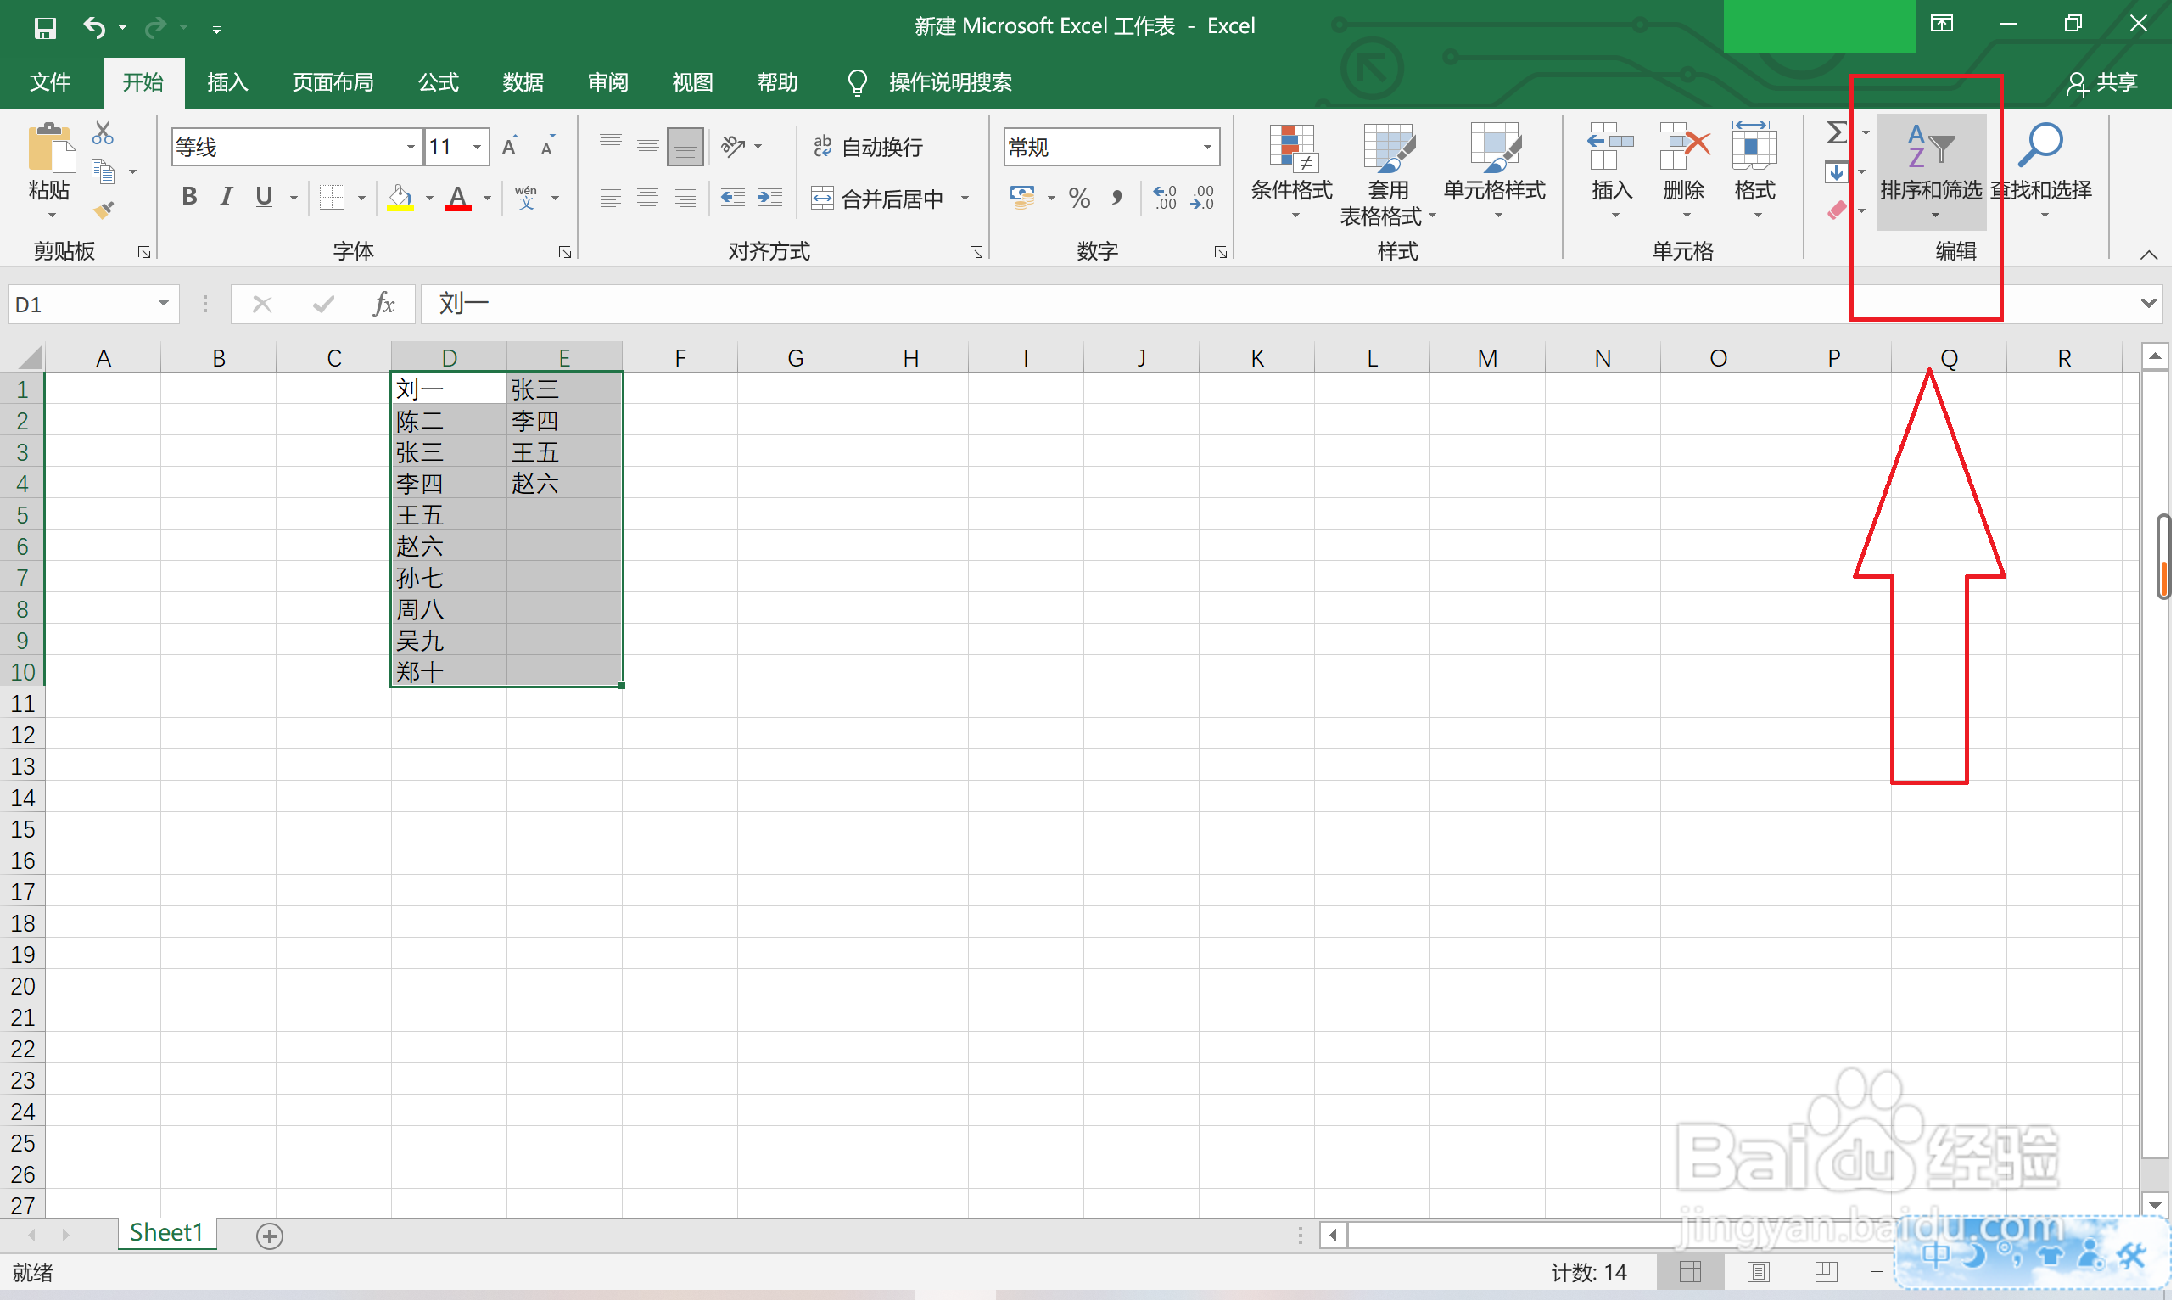Screen dimensions: 2182x1300
Task: Click the insert function fx icon
Action: [384, 305]
